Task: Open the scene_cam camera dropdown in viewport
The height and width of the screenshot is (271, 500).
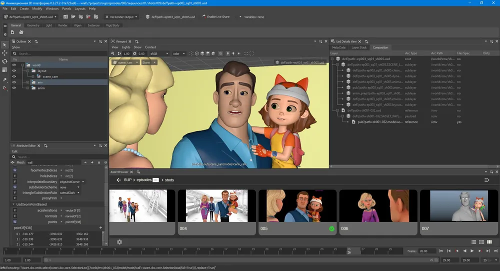Action: point(126,62)
